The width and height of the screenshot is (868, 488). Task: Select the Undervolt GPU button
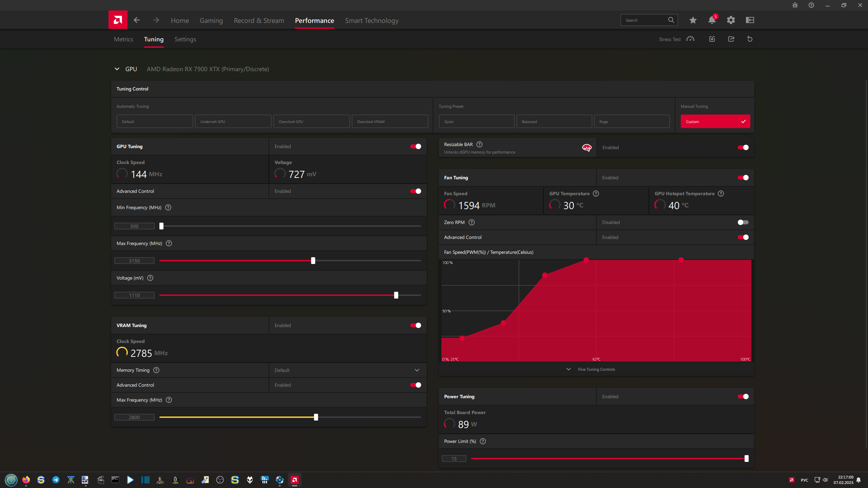233,121
